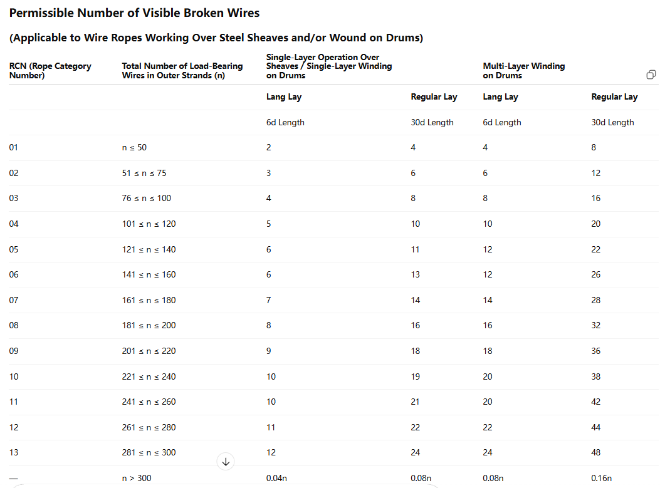The width and height of the screenshot is (660, 488).
Task: Click the 'Permissible Number of Visible Broken Wires' heading
Action: (134, 13)
